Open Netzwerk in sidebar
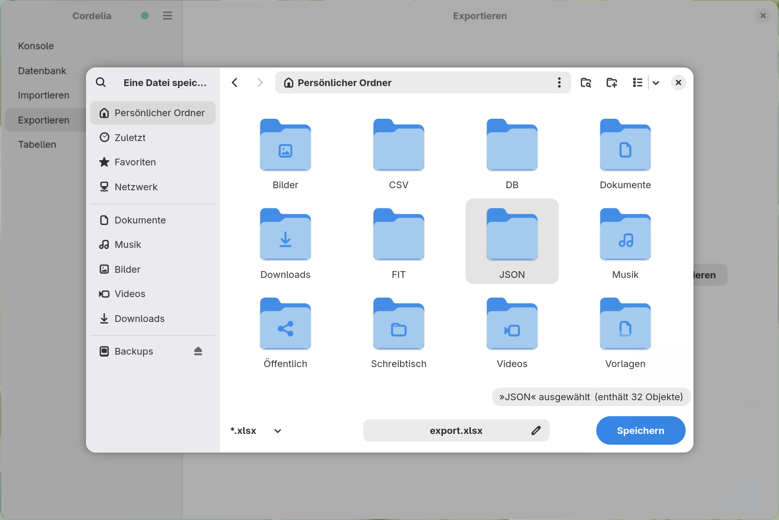Image resolution: width=779 pixels, height=520 pixels. click(153, 187)
